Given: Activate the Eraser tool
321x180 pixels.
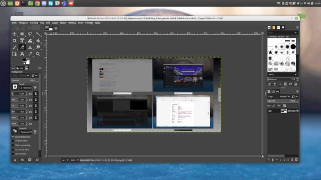Looking at the screenshot, I should [22, 47].
